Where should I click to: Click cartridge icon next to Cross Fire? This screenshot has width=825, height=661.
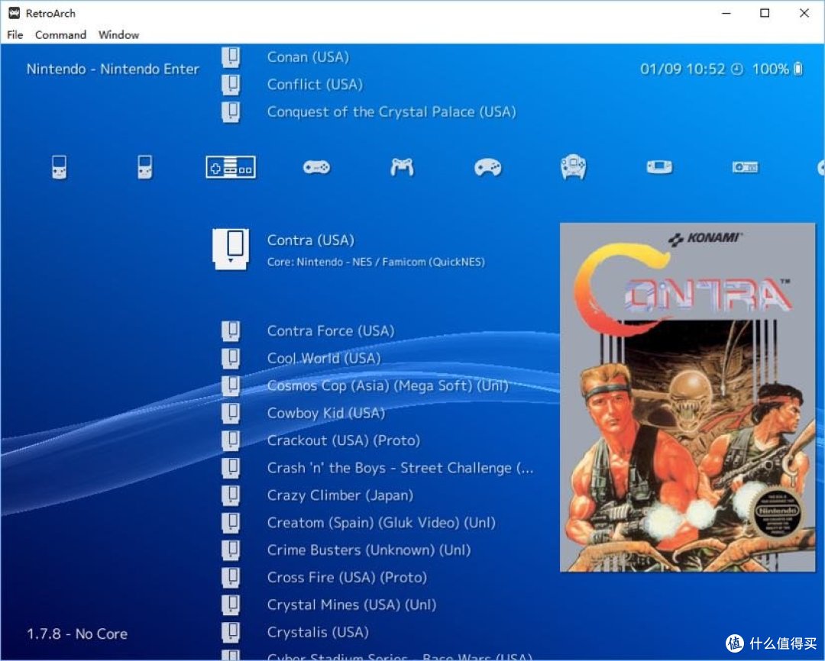tap(231, 577)
